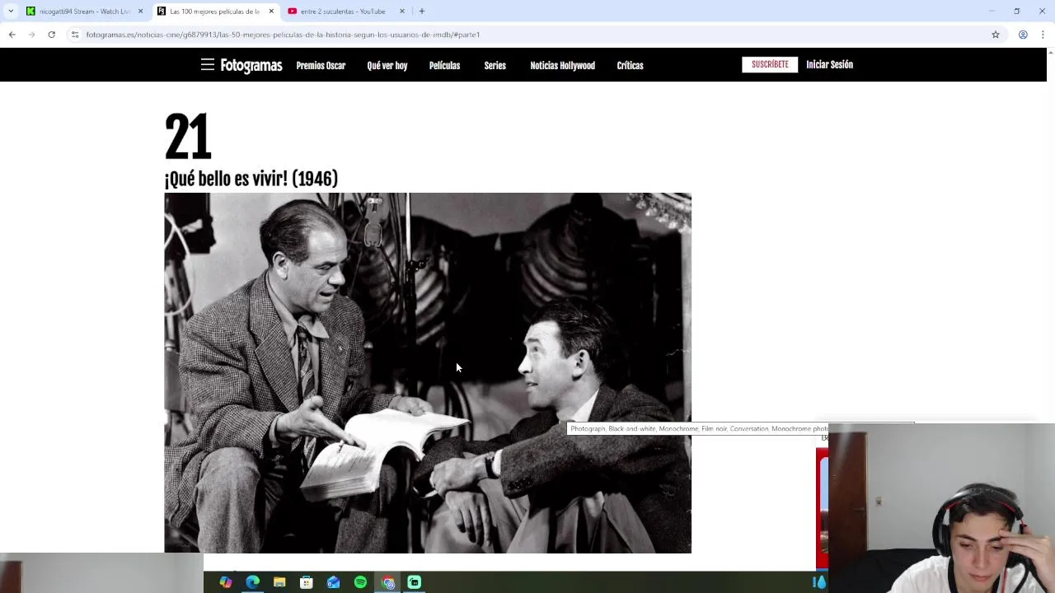This screenshot has height=593, width=1055.
Task: Open File Explorer from taskbar
Action: 279,582
